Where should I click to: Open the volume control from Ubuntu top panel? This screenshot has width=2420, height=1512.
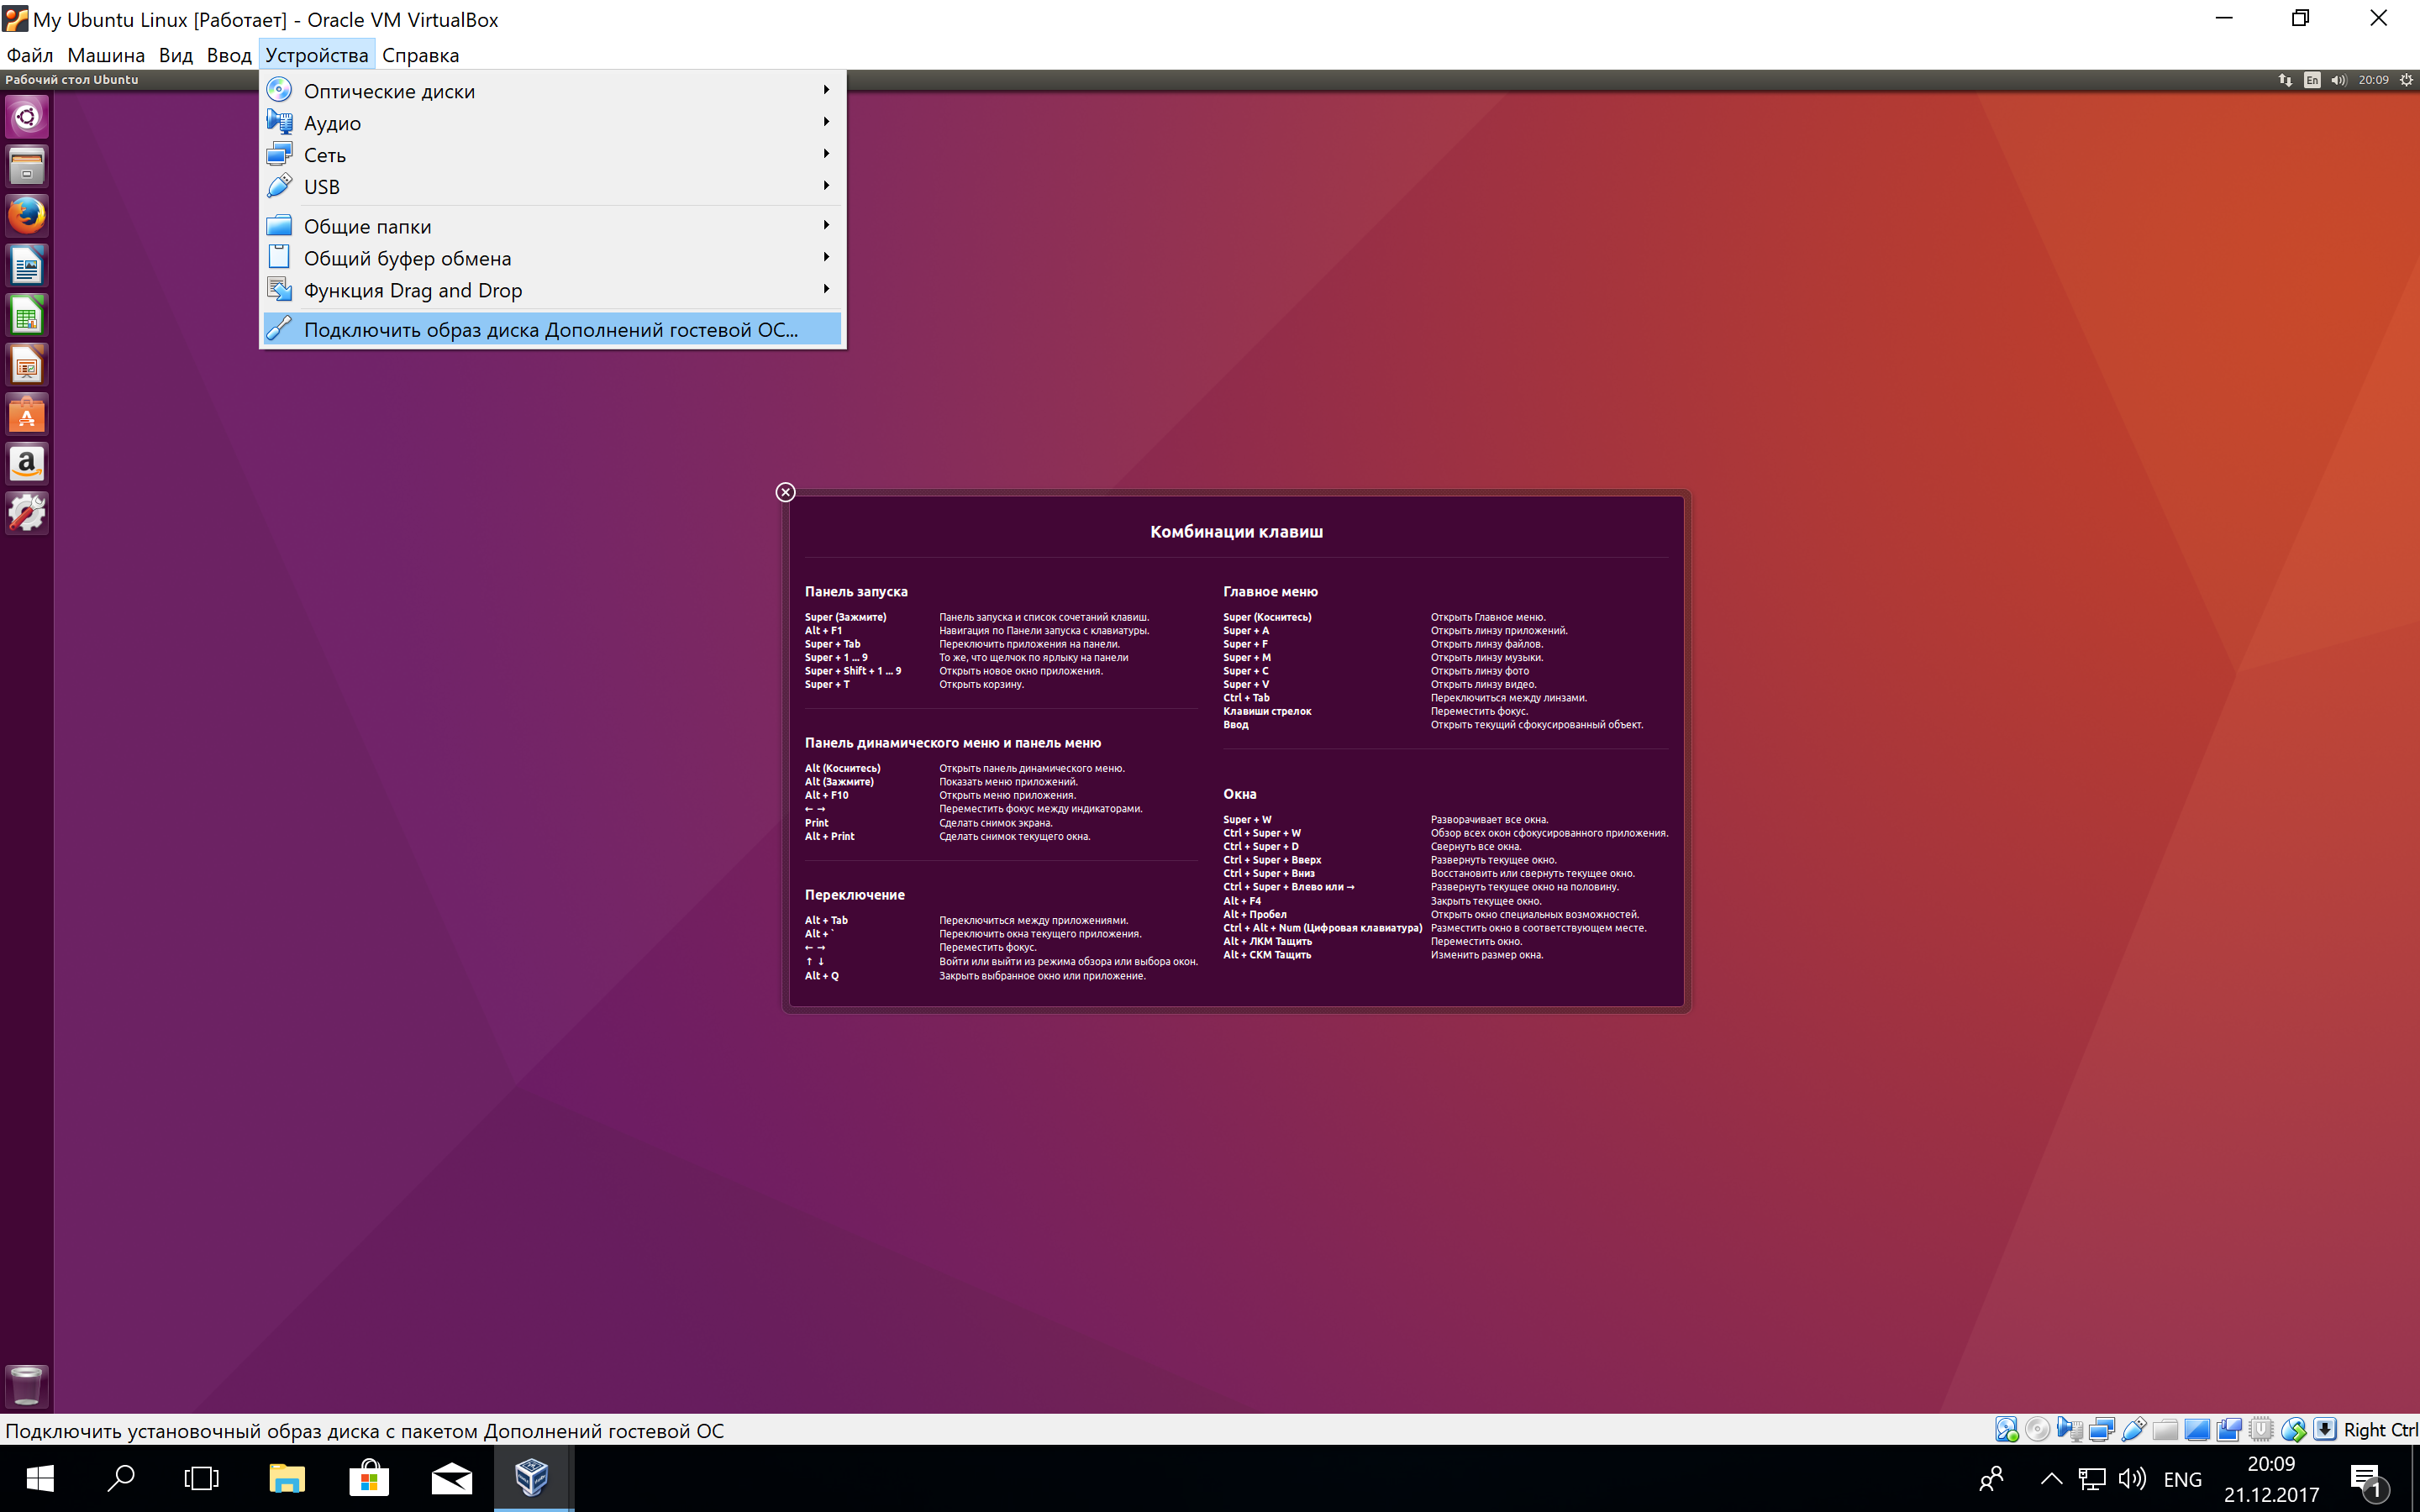tap(2341, 80)
